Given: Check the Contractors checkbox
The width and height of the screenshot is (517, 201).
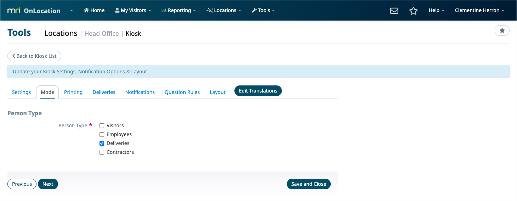Looking at the screenshot, I should [102, 152].
